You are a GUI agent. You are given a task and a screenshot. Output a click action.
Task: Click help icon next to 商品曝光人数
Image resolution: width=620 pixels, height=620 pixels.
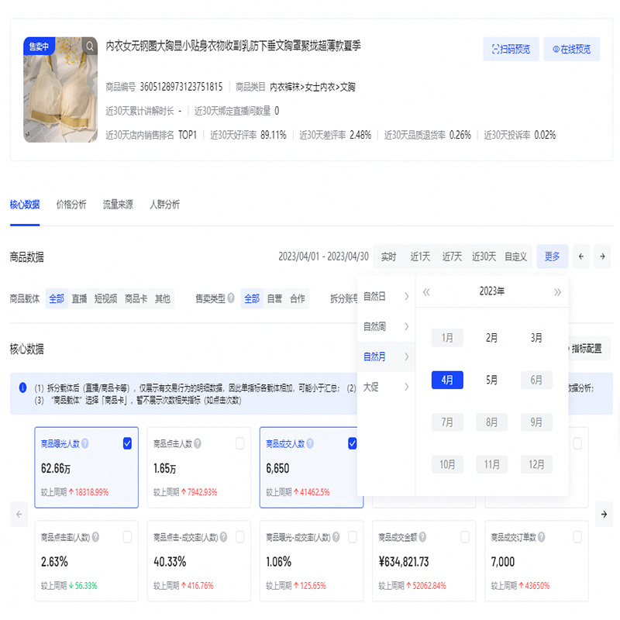pyautogui.click(x=85, y=443)
